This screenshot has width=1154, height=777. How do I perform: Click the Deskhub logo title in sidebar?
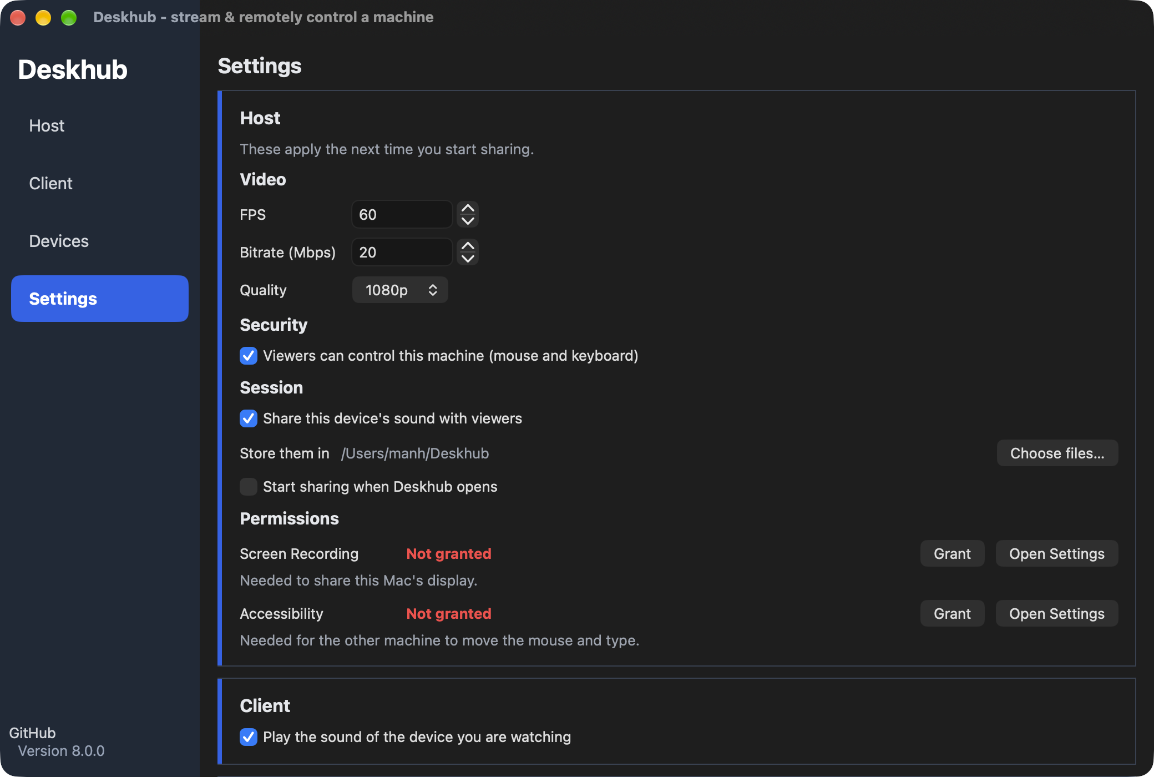coord(73,70)
